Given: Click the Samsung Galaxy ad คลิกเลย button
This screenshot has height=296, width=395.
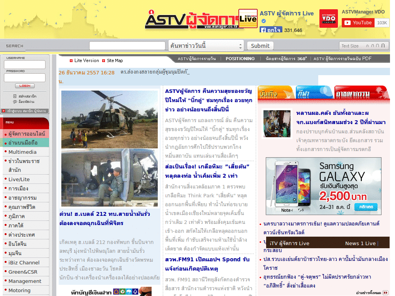Looking at the screenshot, I should (366, 207).
